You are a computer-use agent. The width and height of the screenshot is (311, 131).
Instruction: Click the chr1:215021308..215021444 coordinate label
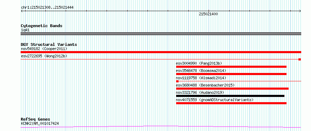[47, 8]
